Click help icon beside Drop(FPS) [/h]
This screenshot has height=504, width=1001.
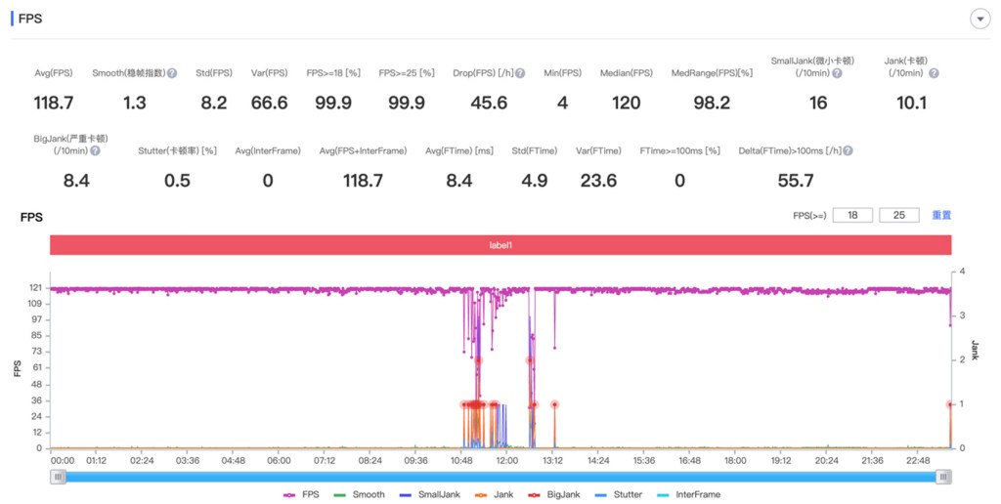(520, 73)
